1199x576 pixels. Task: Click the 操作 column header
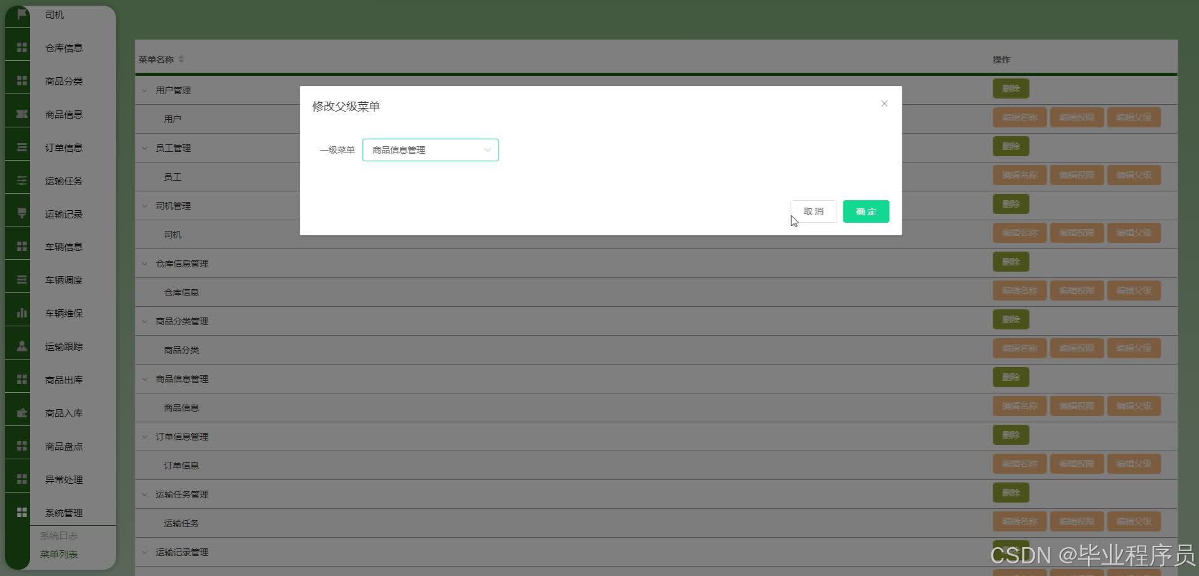point(1001,60)
